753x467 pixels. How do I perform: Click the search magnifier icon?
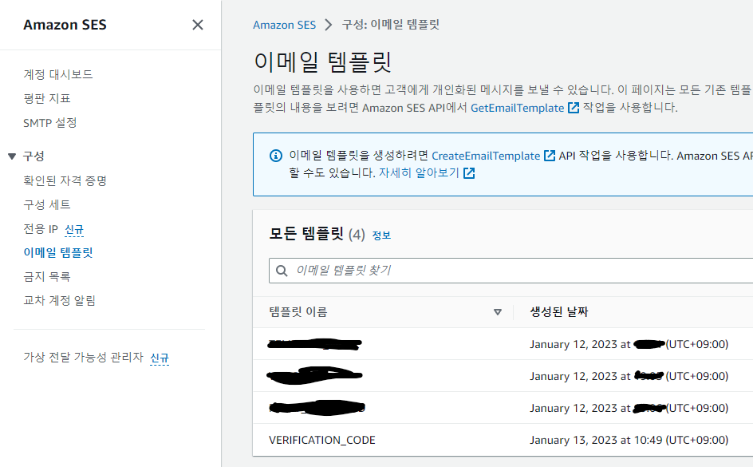pos(282,271)
